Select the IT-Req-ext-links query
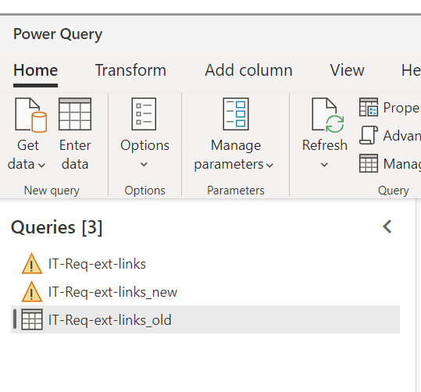 pyautogui.click(x=205, y=264)
